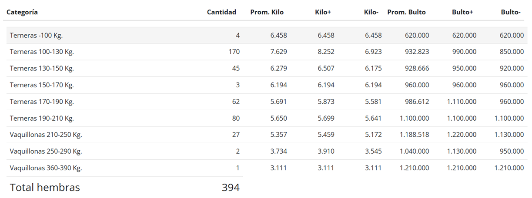Image resolution: width=532 pixels, height=198 pixels.
Task: Click the Terneras 190-210 Kg. row label
Action: point(42,118)
